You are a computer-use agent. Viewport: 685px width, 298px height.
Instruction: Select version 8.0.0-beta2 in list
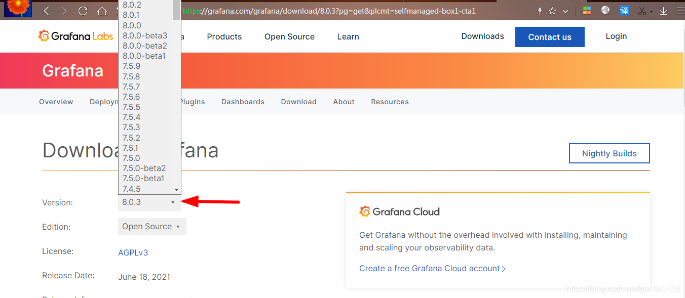pos(146,46)
